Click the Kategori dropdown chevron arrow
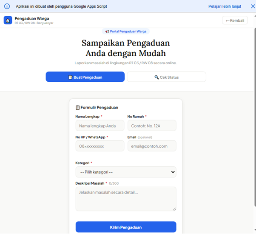The width and height of the screenshot is (256, 234). [x=173, y=172]
